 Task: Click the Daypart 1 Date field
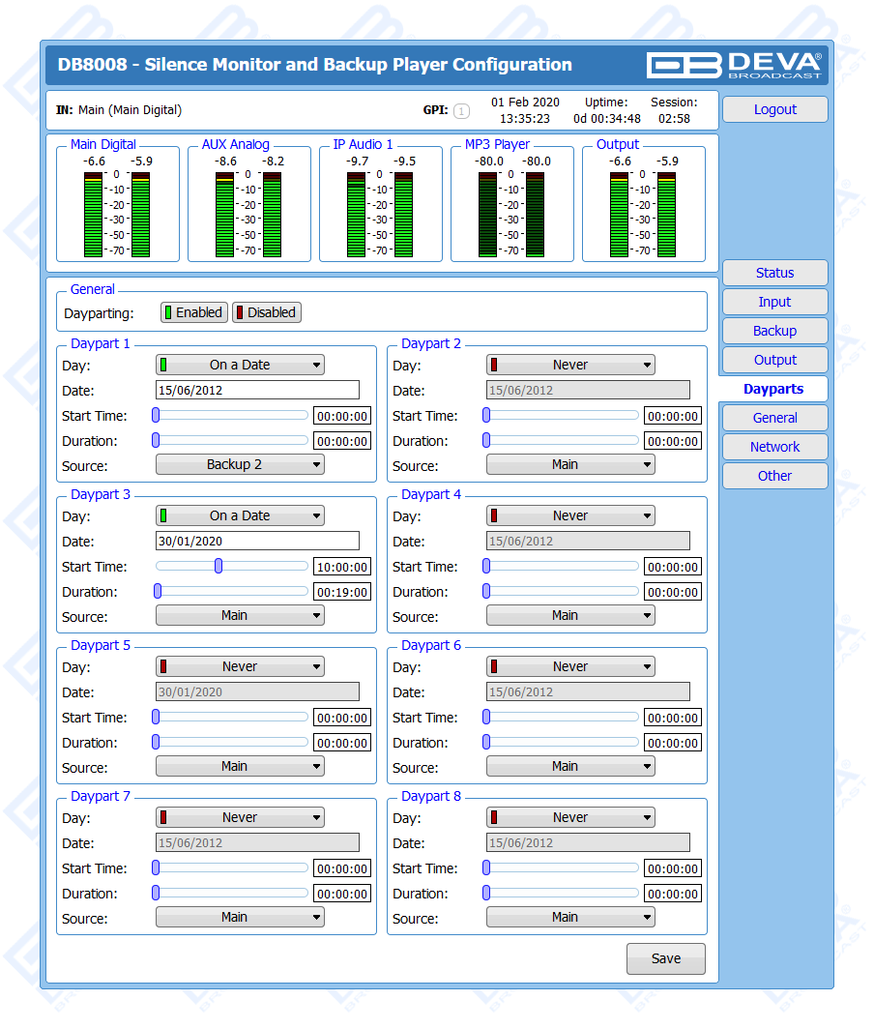pyautogui.click(x=257, y=390)
